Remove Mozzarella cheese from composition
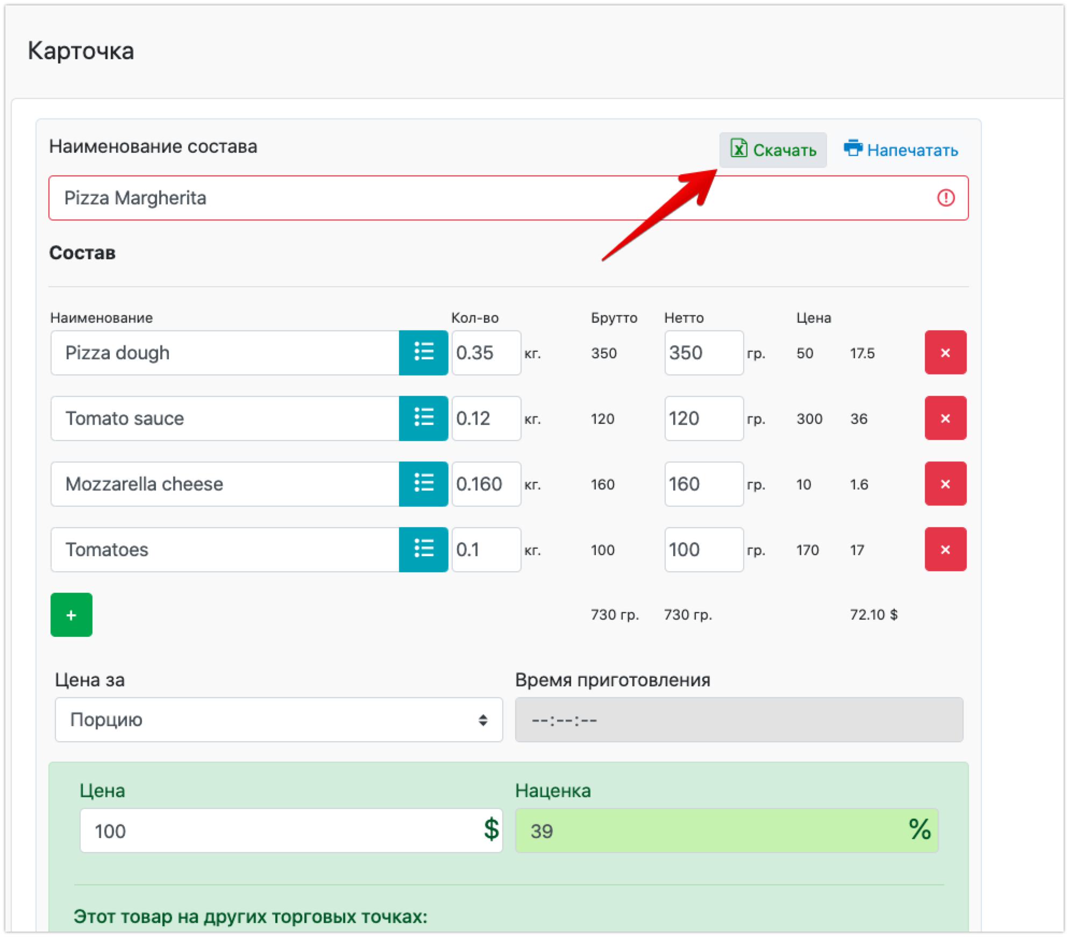The width and height of the screenshot is (1069, 937). (x=945, y=484)
